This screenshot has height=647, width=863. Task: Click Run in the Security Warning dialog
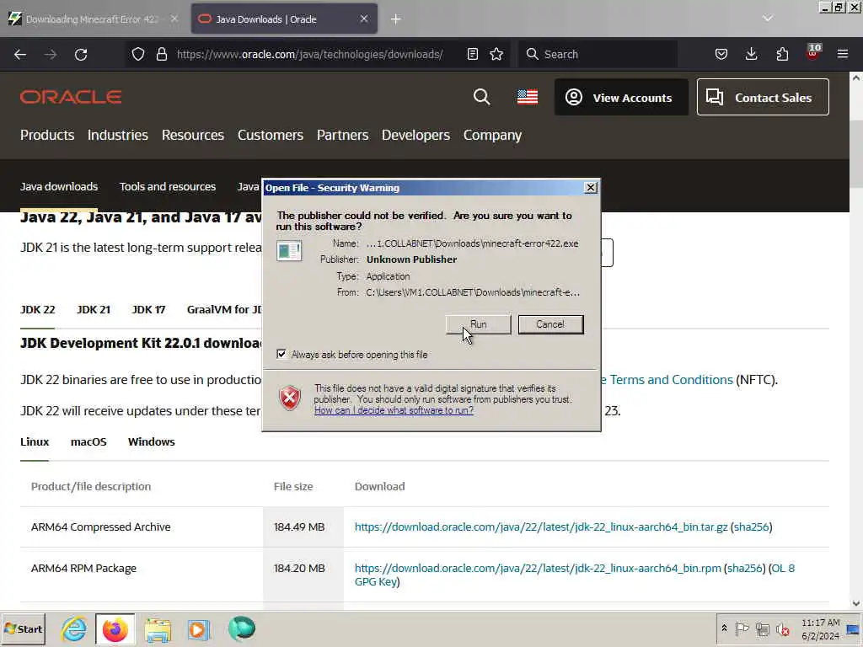point(479,324)
